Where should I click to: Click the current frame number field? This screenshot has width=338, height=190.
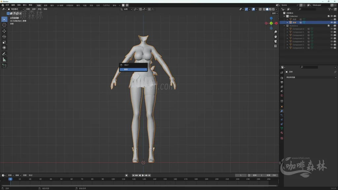241,175
